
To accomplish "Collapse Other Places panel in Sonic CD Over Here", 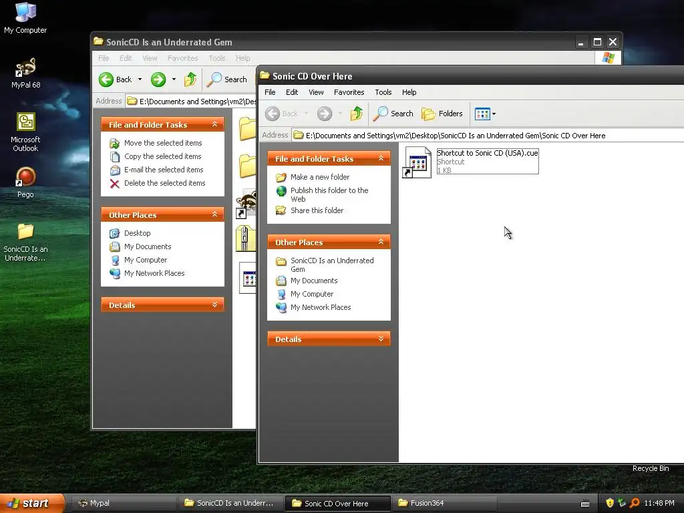I will [381, 242].
